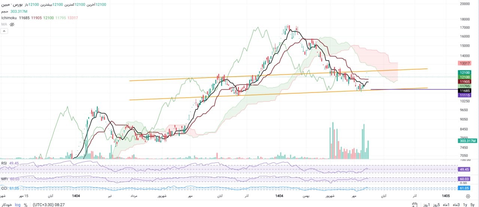Select the 1‑month (1ماه) range
The image size is (479, 207).
446,205
